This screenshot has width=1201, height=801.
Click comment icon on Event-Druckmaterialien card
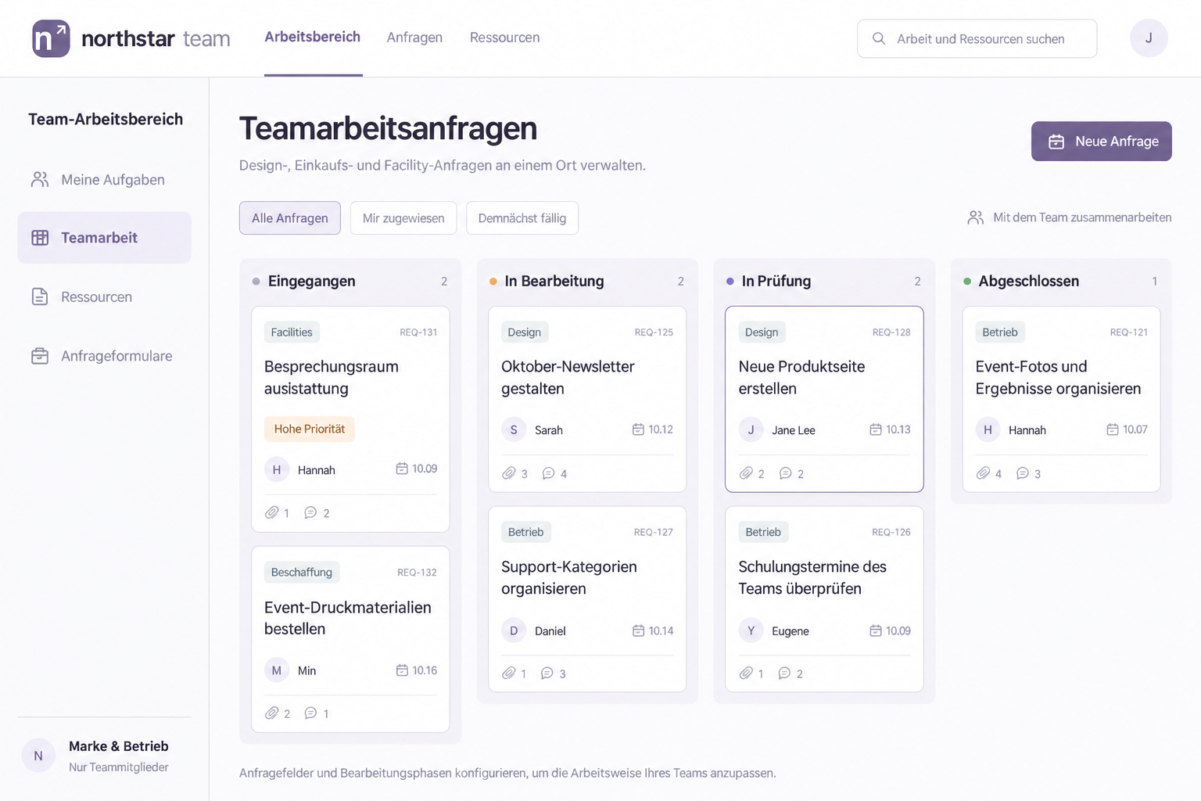tap(310, 713)
